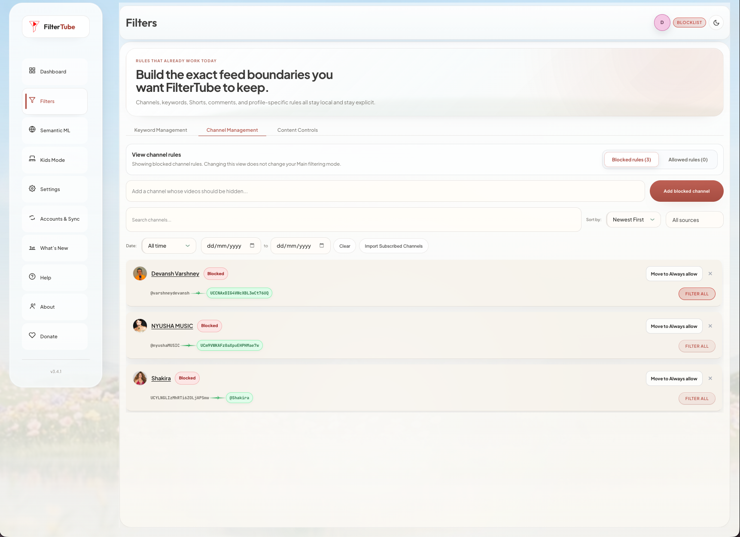Open Sort by Newest First dropdown
Viewport: 740px width, 537px height.
tap(633, 220)
